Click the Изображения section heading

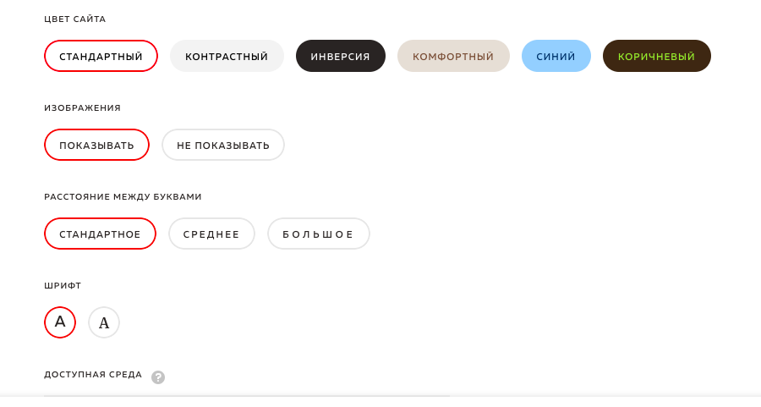point(83,107)
